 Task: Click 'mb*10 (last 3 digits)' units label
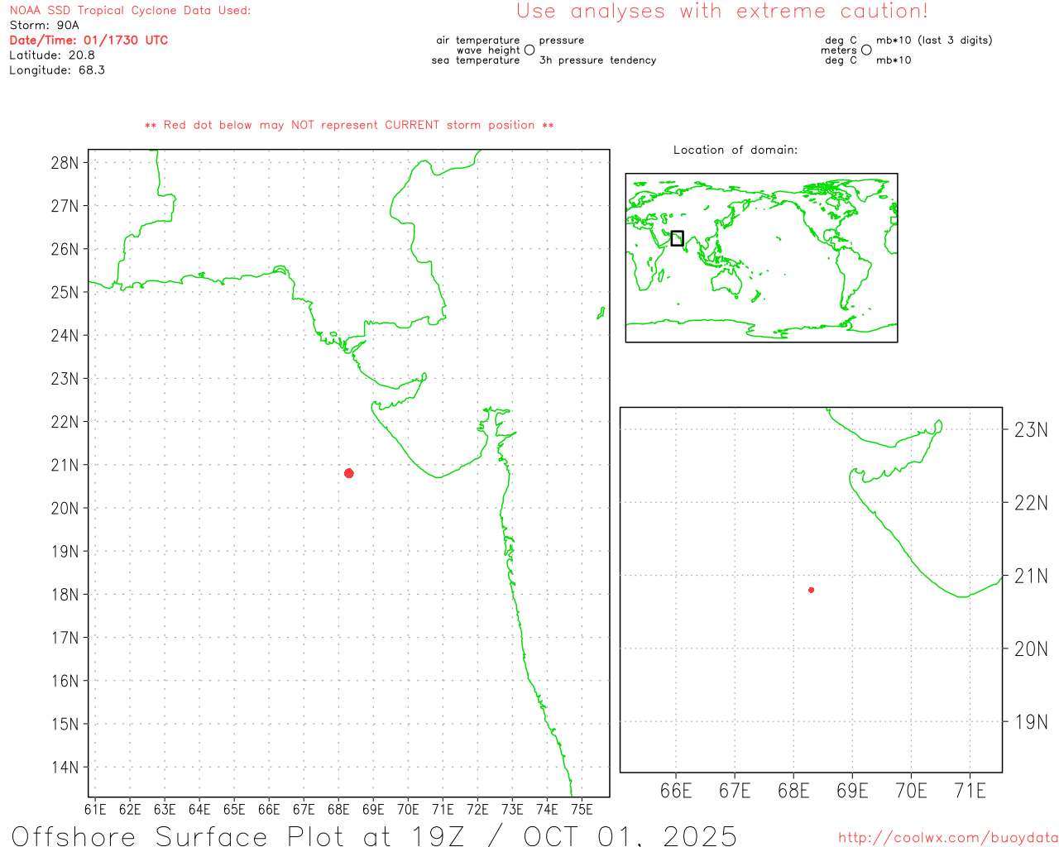[x=934, y=41]
